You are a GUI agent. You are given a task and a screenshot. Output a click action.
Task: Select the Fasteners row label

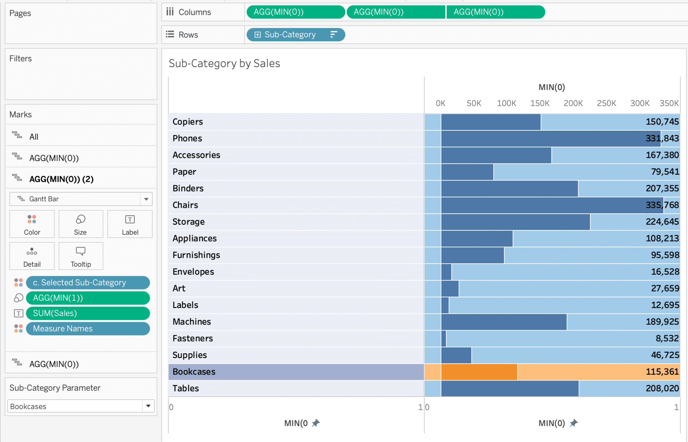192,338
